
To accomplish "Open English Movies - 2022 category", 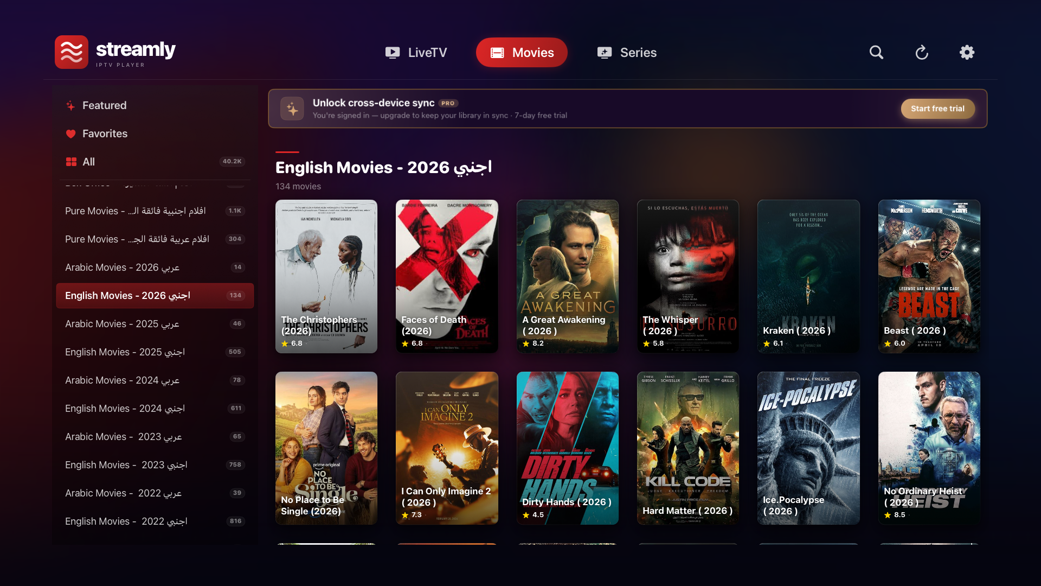I will pyautogui.click(x=155, y=521).
